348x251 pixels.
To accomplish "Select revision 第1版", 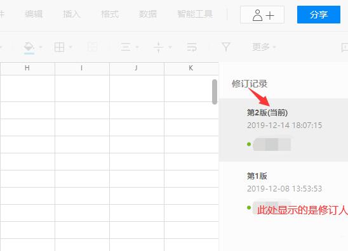I will [257, 176].
